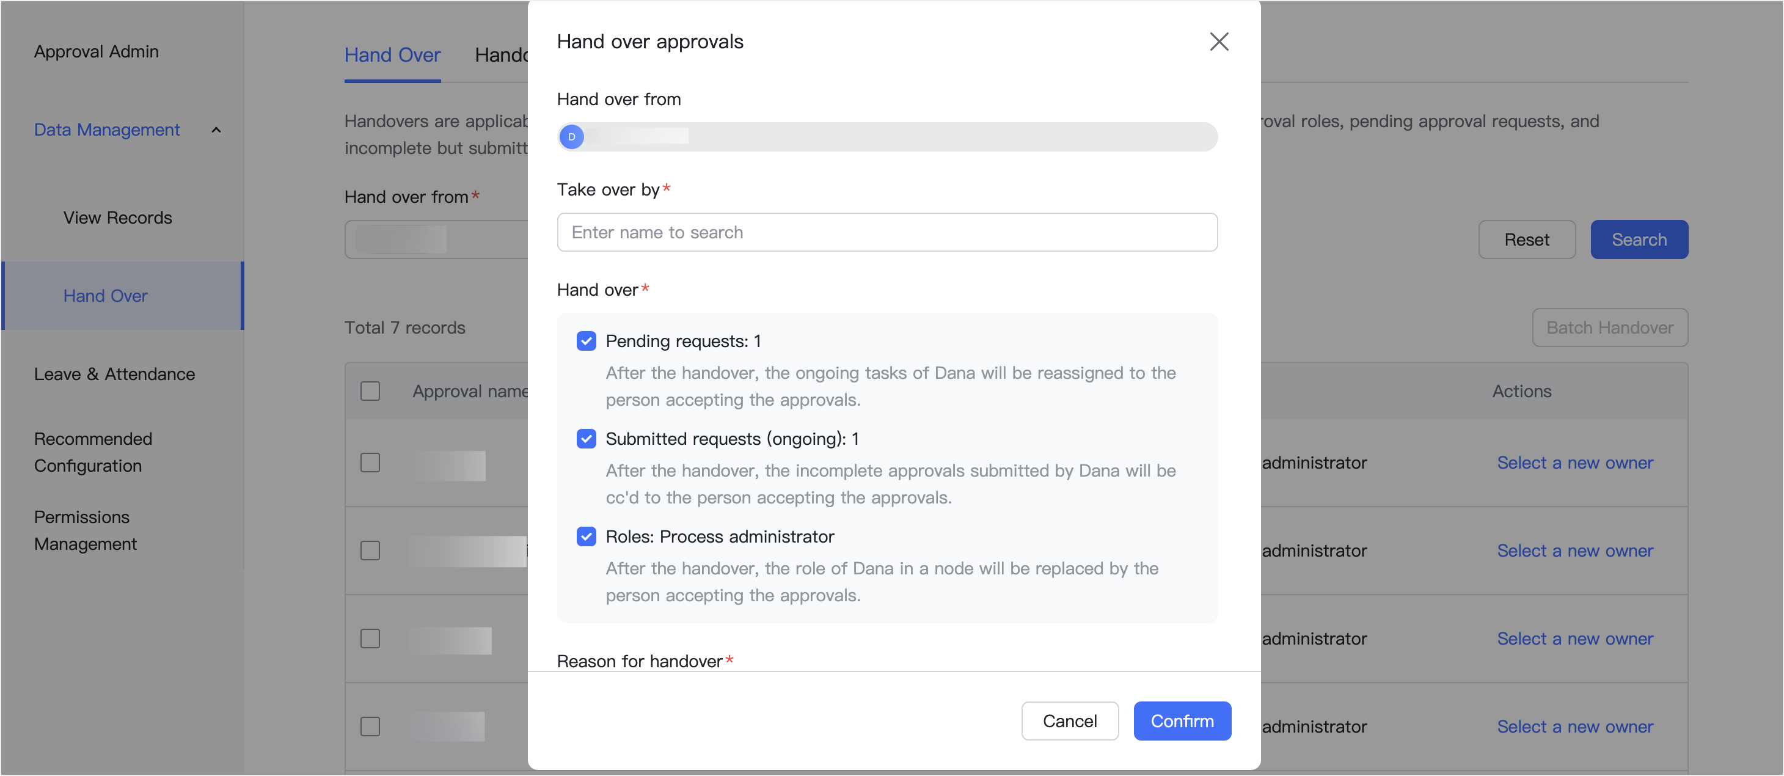Open View Records in sidebar
The width and height of the screenshot is (1784, 776).
(118, 218)
